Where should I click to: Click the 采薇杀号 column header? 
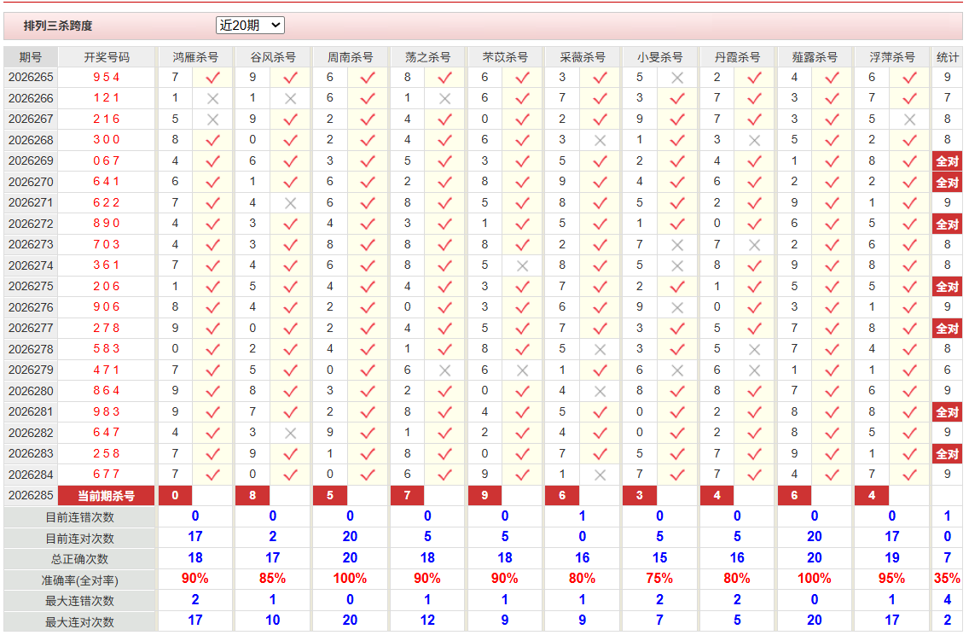point(582,57)
